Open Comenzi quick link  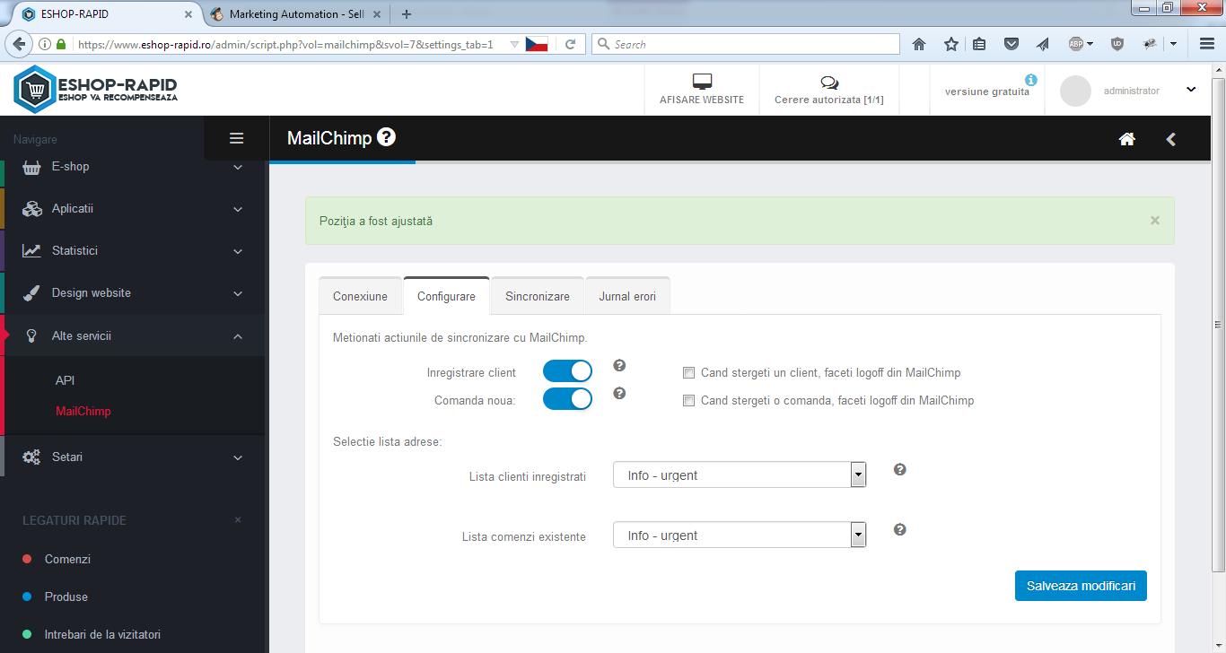(x=67, y=559)
